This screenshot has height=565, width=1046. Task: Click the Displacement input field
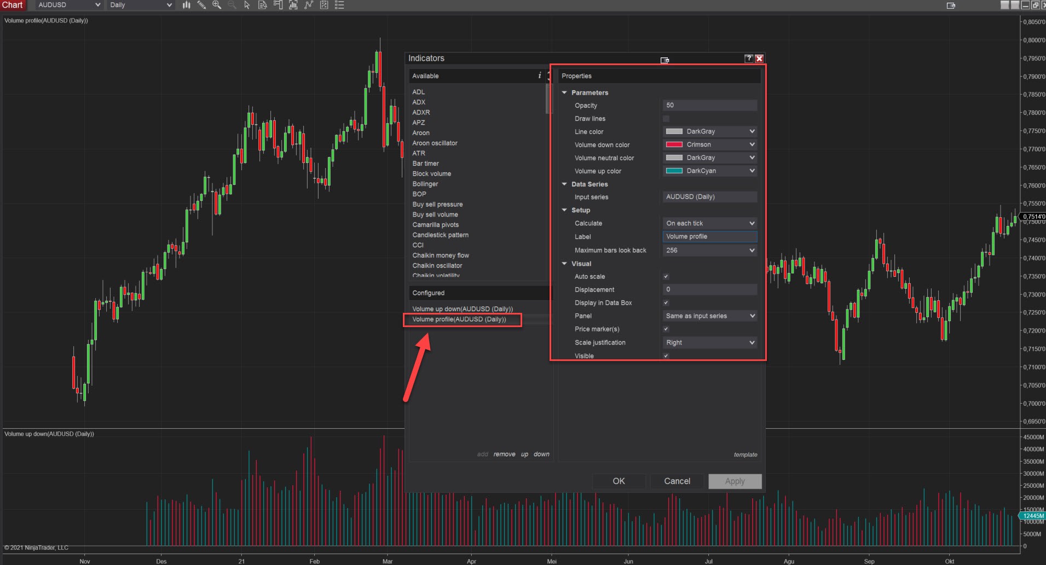tap(710, 290)
